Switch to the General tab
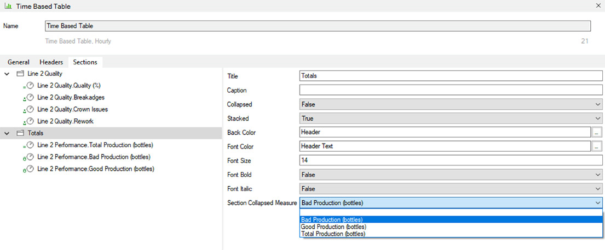 coord(19,62)
